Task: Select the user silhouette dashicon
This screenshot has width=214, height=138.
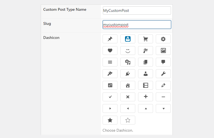Action: [x=146, y=74]
